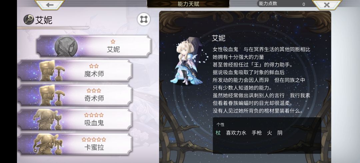
Task: Tap the 火 personality tag
Action: click(x=270, y=133)
